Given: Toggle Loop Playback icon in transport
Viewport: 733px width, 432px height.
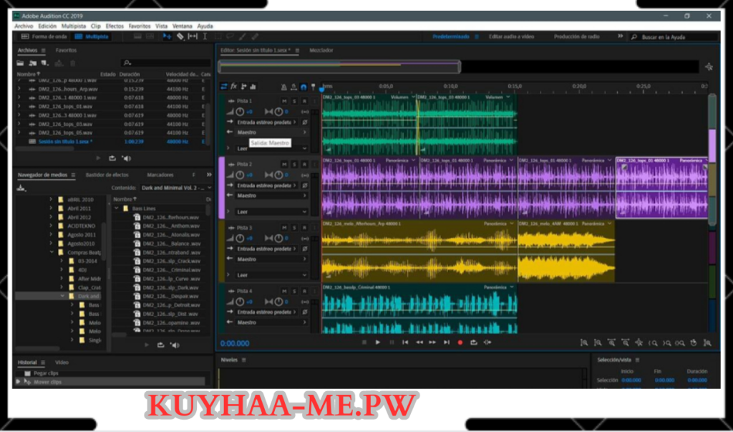Looking at the screenshot, I should (474, 342).
